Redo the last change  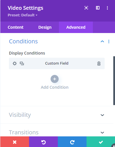[x=72, y=142]
